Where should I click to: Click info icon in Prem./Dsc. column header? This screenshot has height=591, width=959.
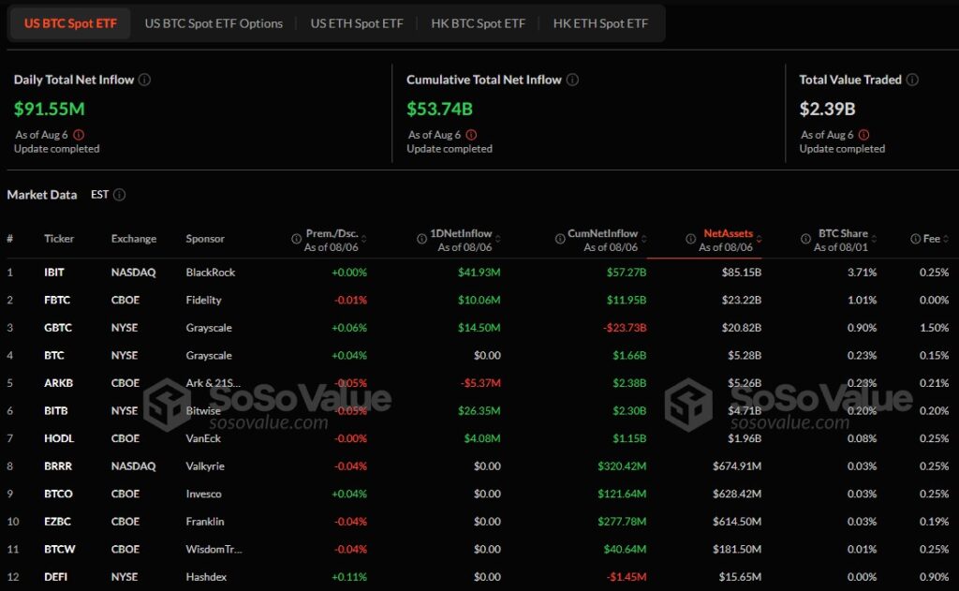click(296, 239)
